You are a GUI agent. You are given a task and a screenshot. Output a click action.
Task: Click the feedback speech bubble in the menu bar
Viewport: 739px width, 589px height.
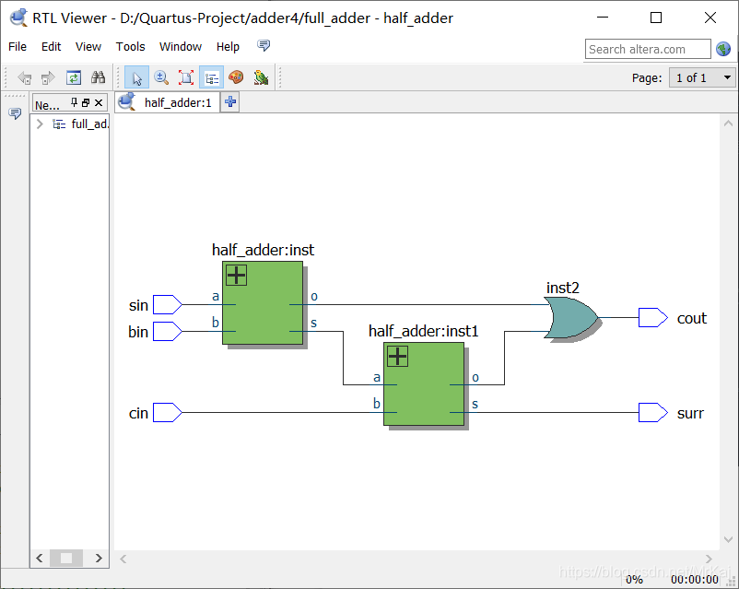264,45
